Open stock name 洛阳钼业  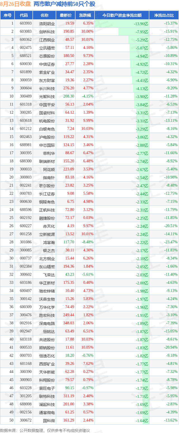(47, 24)
